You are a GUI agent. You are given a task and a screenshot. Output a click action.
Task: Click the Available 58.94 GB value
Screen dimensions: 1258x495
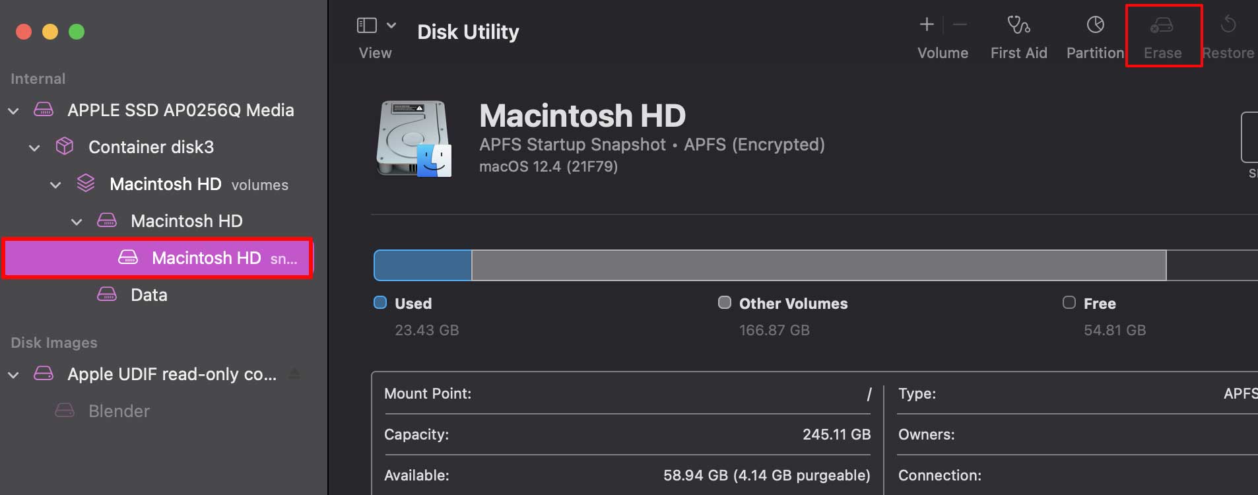point(766,475)
